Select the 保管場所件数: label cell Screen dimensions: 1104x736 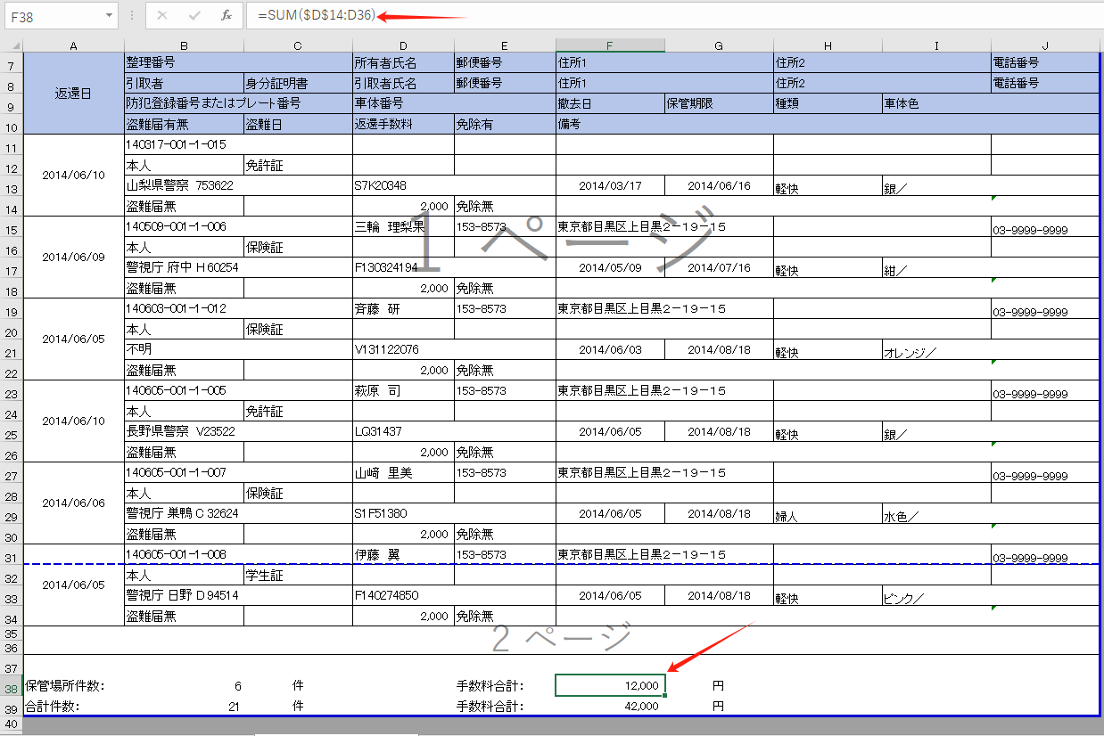pyautogui.click(x=74, y=686)
